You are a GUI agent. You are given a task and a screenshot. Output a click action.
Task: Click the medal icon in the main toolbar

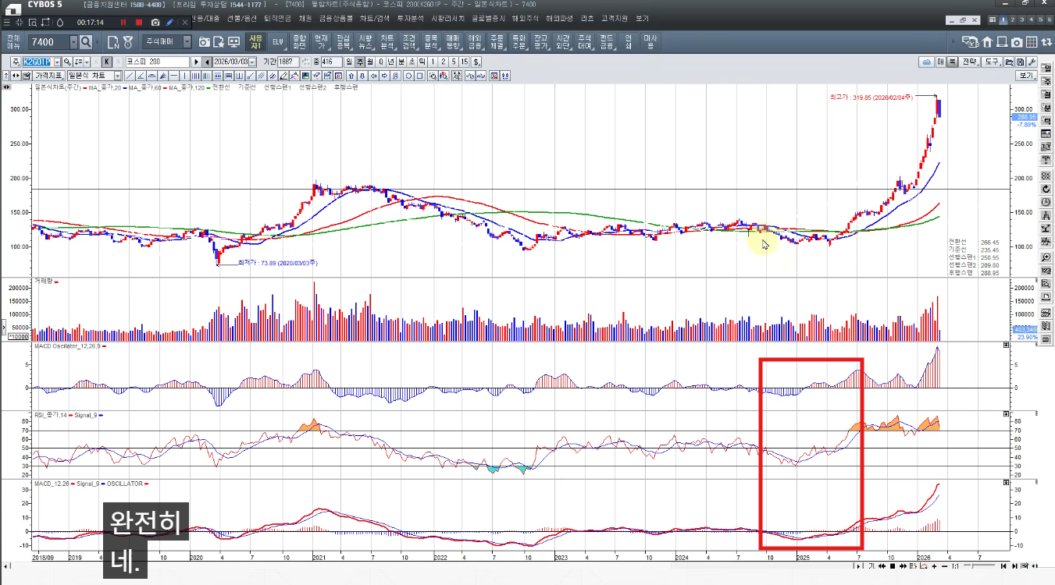coord(128,41)
